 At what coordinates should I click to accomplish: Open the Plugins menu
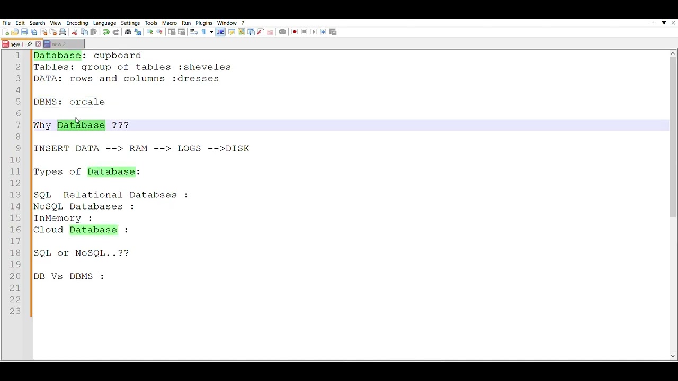tap(204, 23)
